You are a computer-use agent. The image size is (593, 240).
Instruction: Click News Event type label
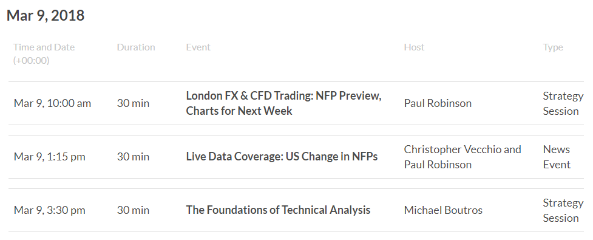557,157
